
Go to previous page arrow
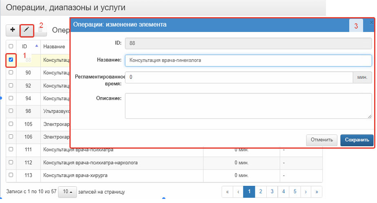pos(238,192)
